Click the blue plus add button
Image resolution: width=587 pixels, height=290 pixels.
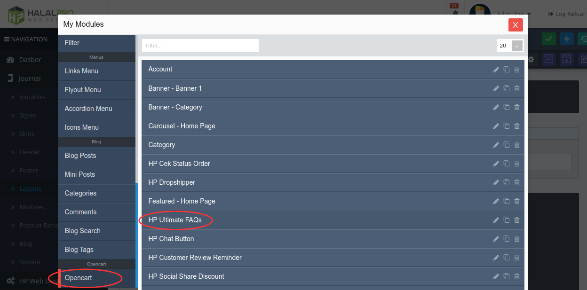click(x=567, y=39)
